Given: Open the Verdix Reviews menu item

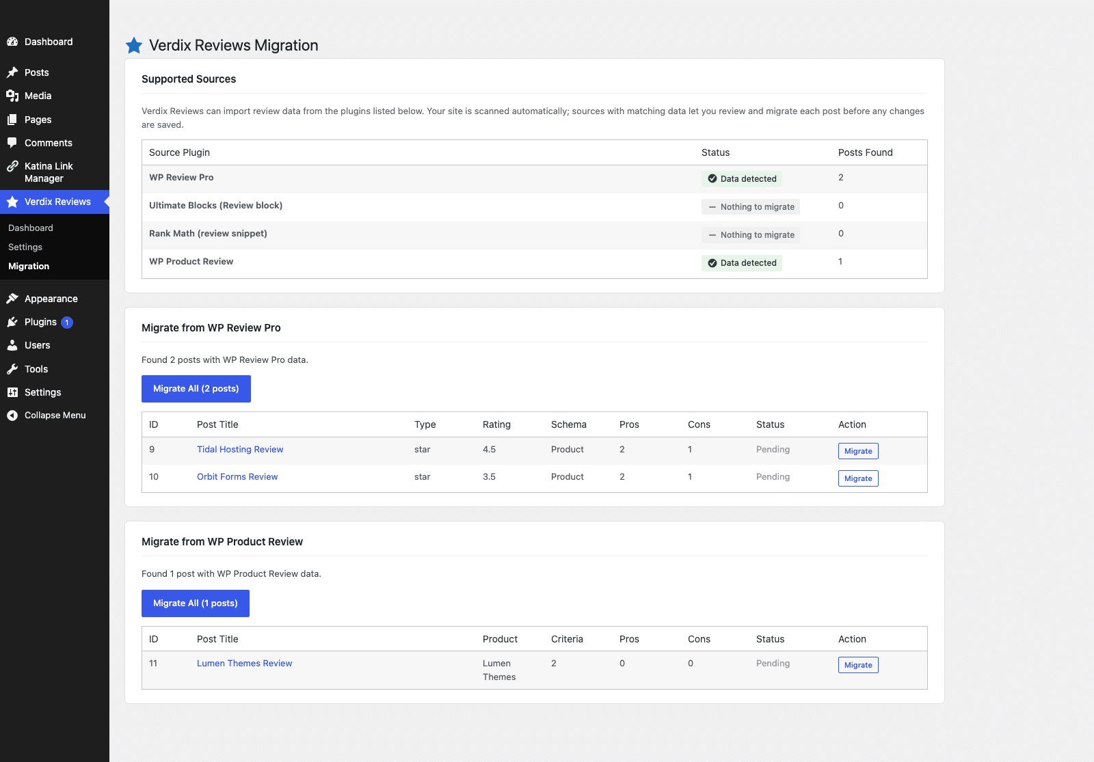Looking at the screenshot, I should (x=55, y=202).
